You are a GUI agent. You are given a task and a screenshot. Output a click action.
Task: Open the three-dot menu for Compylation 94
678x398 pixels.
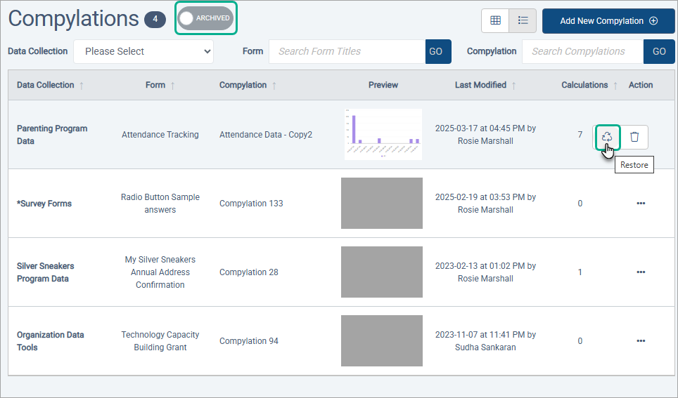[640, 341]
